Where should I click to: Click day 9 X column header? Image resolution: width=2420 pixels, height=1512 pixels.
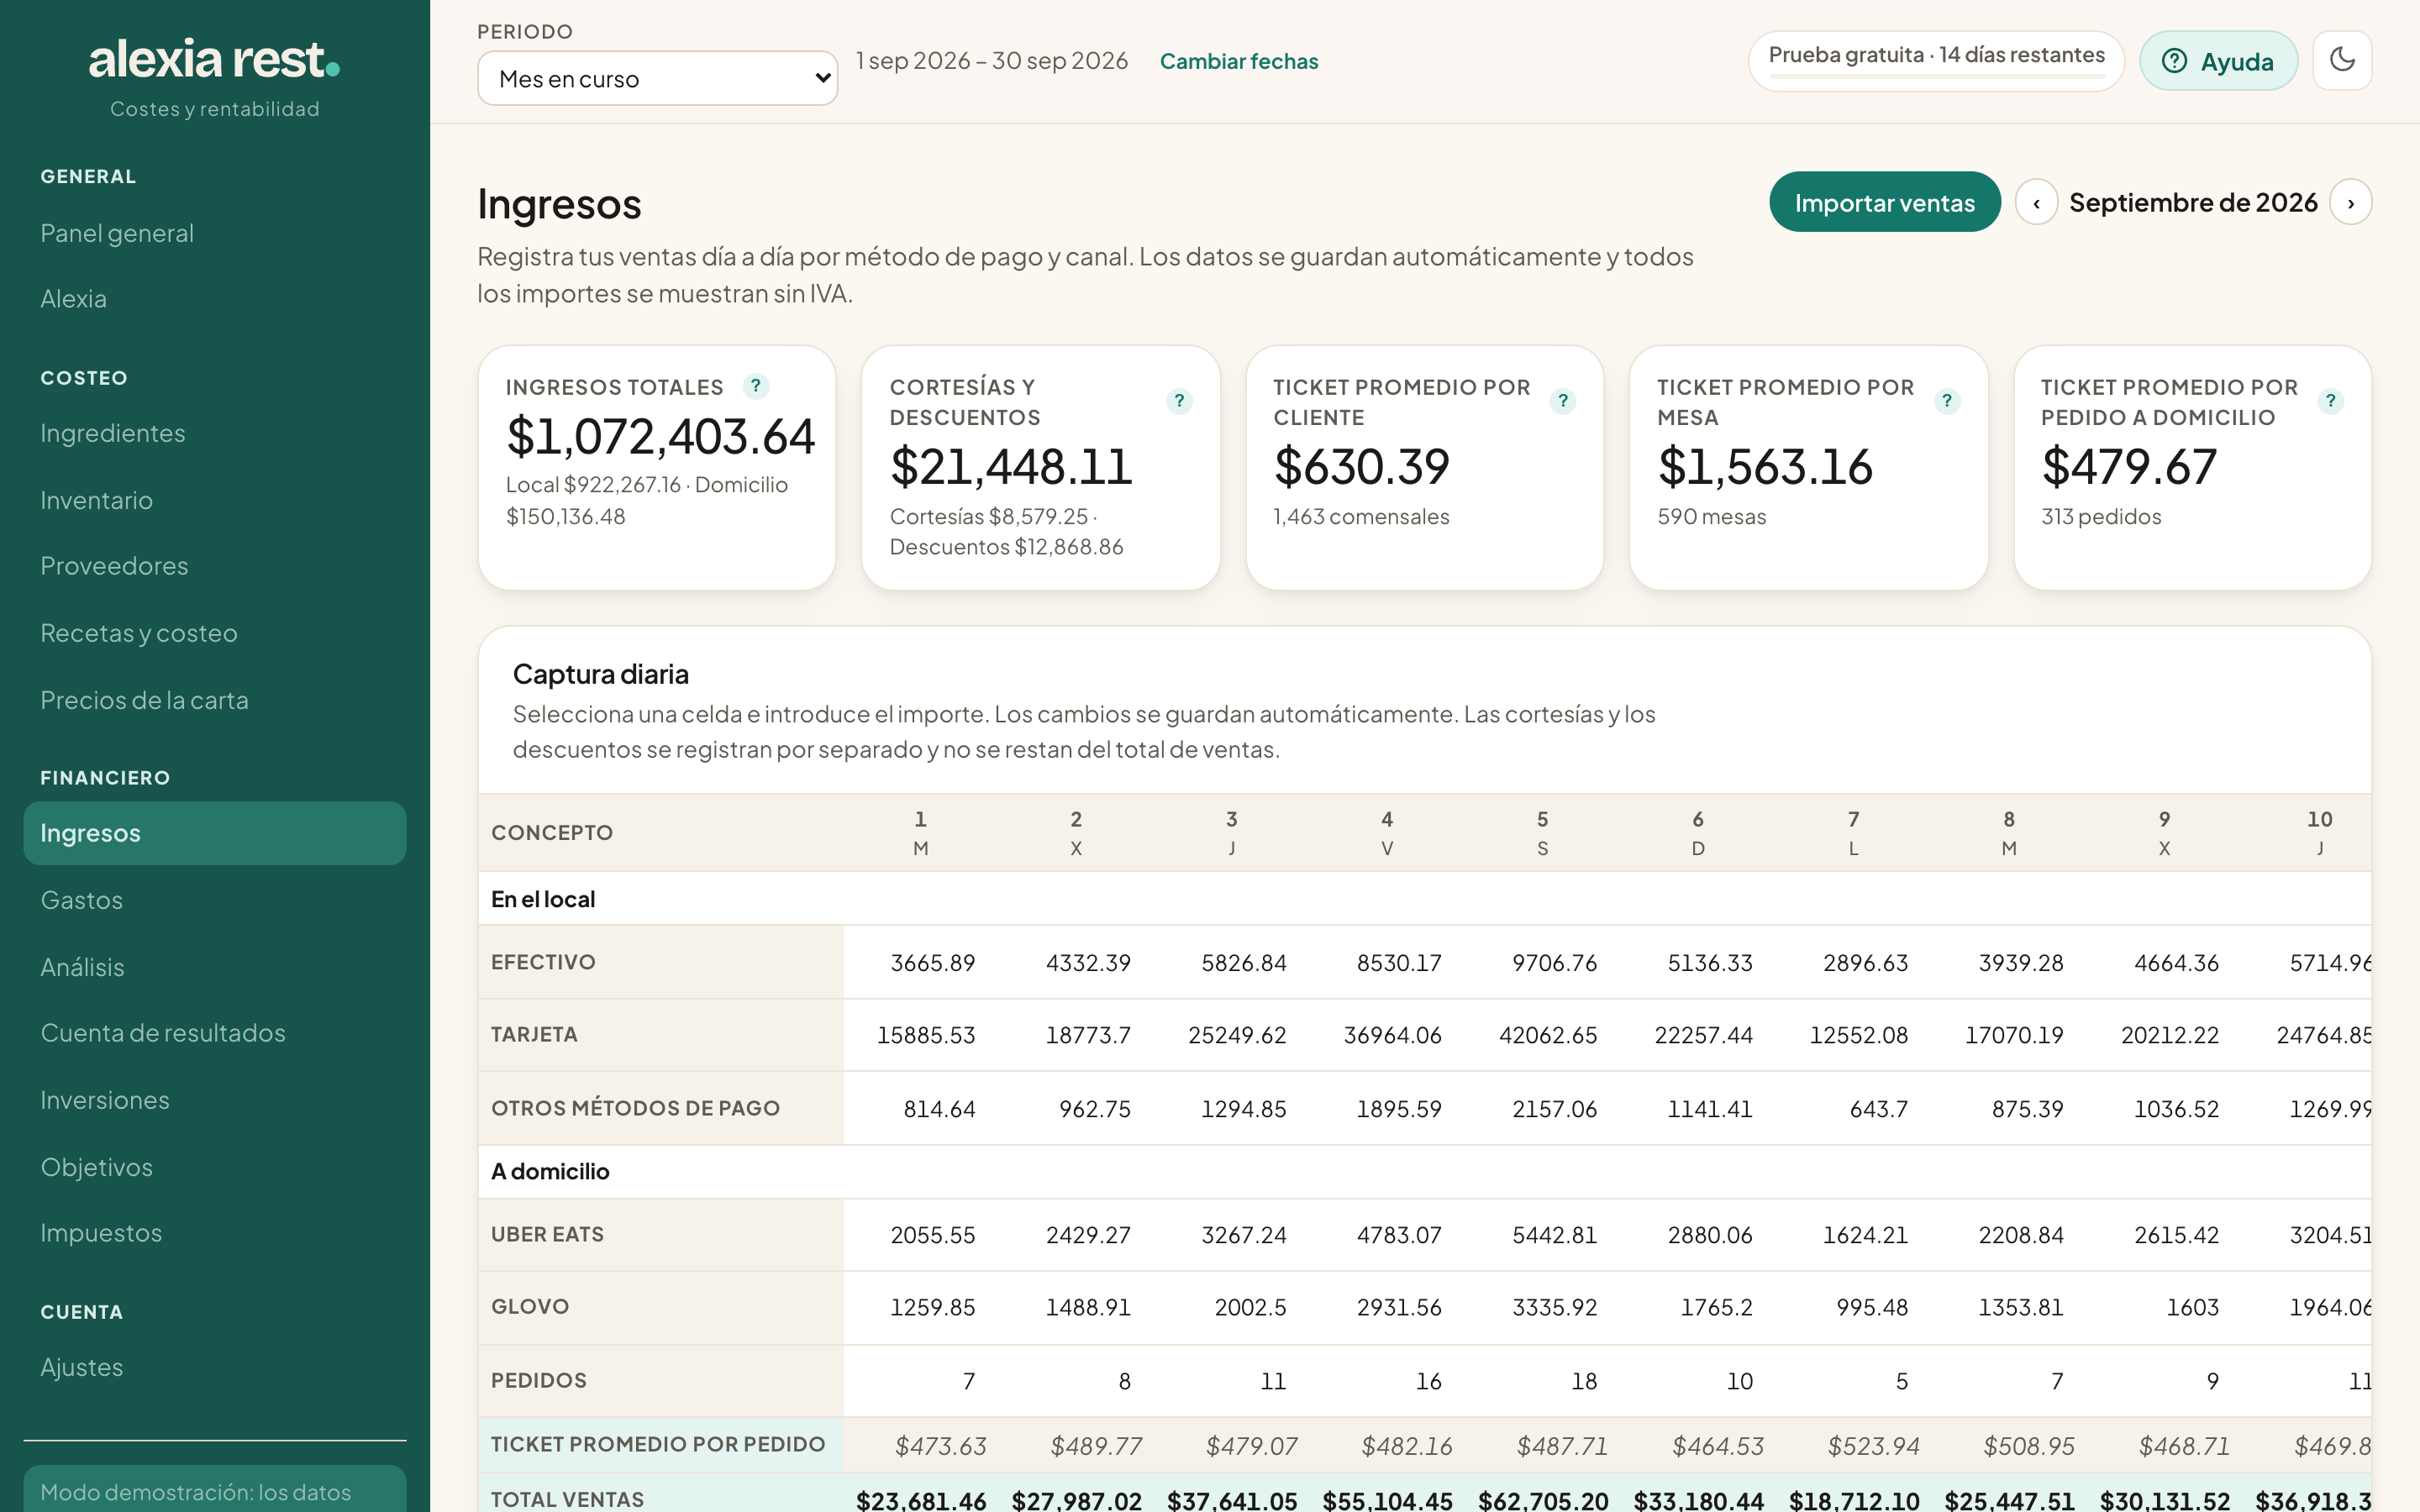coord(2164,833)
